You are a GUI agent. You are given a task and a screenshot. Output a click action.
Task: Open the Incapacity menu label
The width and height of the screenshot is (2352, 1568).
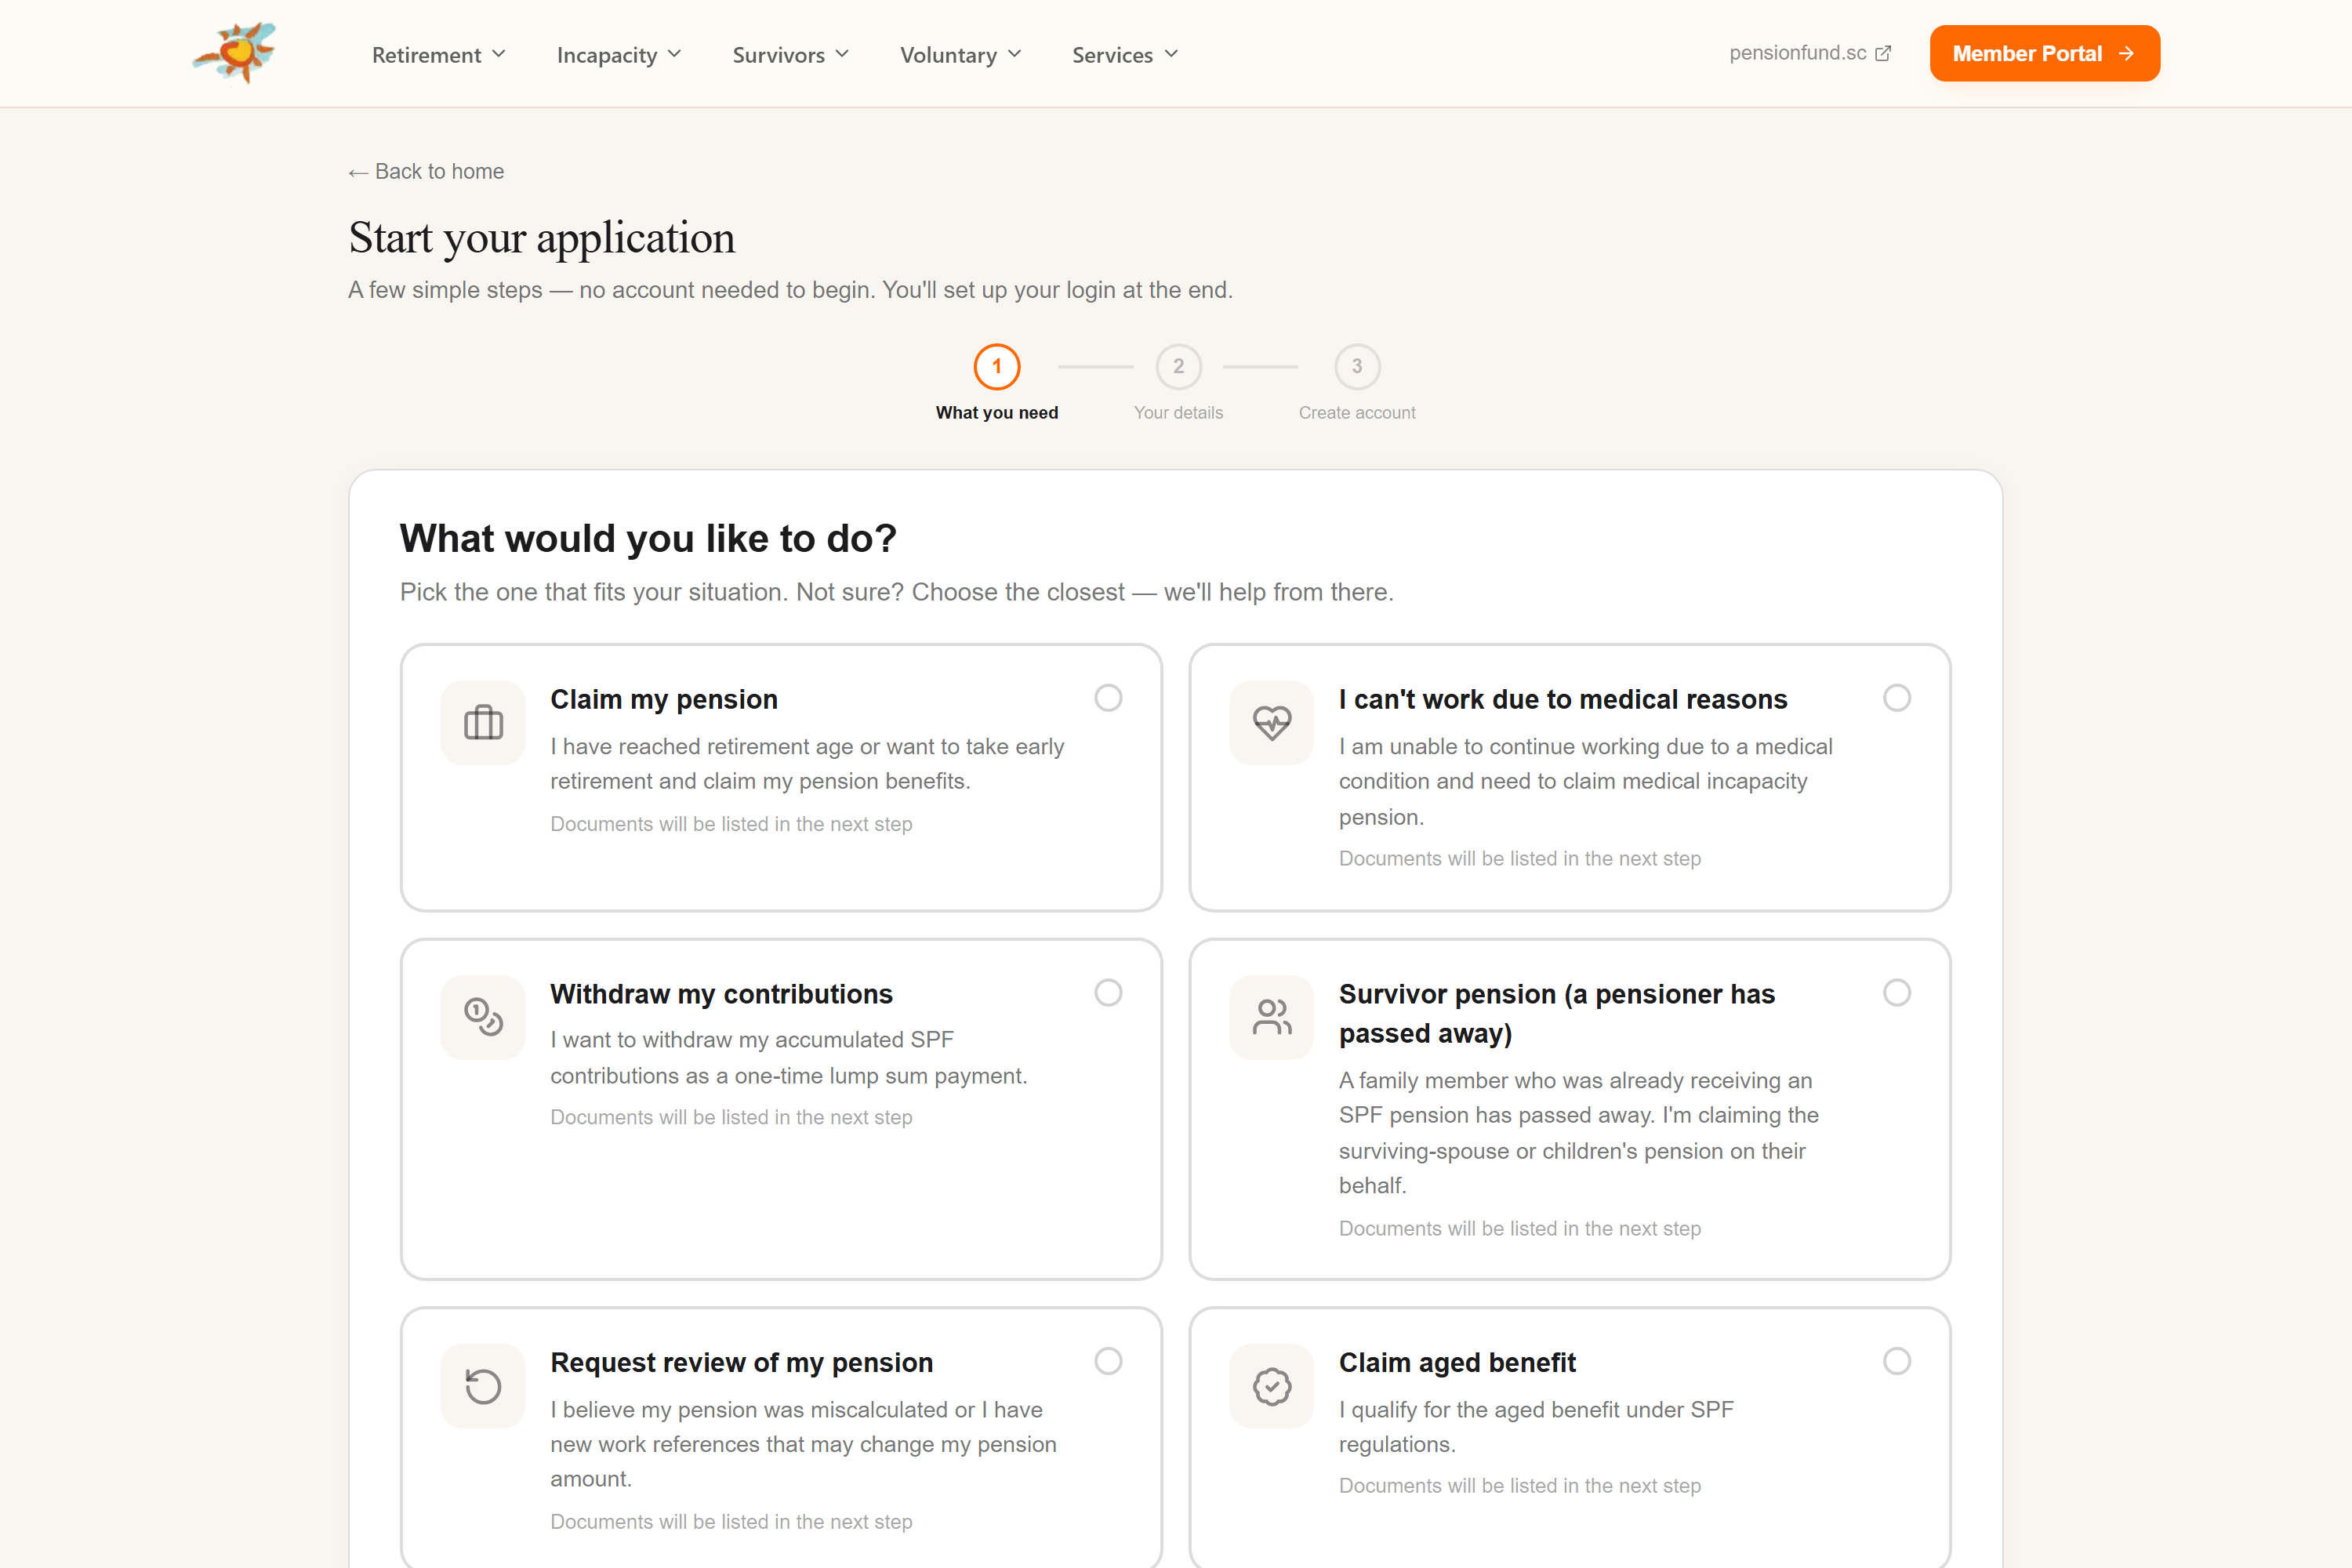pyautogui.click(x=607, y=55)
